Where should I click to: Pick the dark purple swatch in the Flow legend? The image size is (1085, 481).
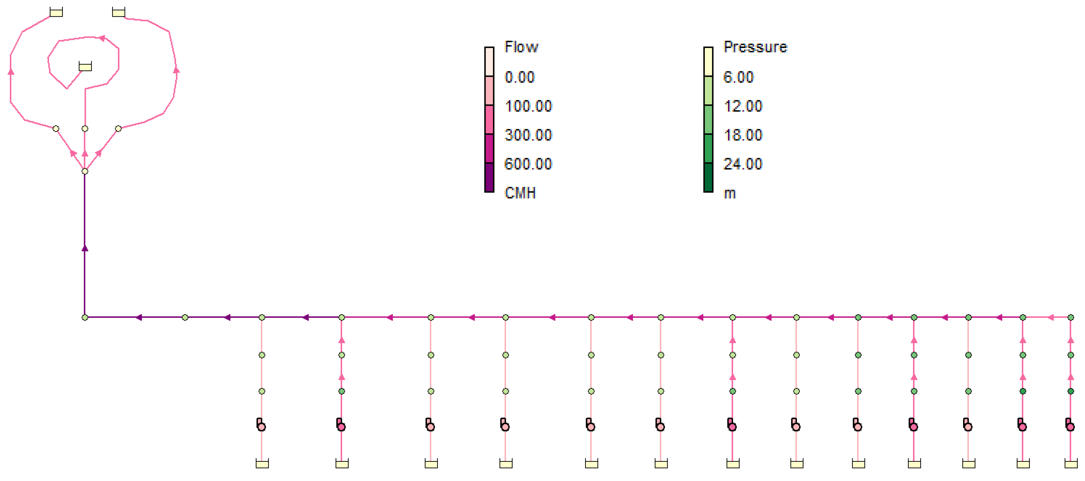(x=489, y=178)
